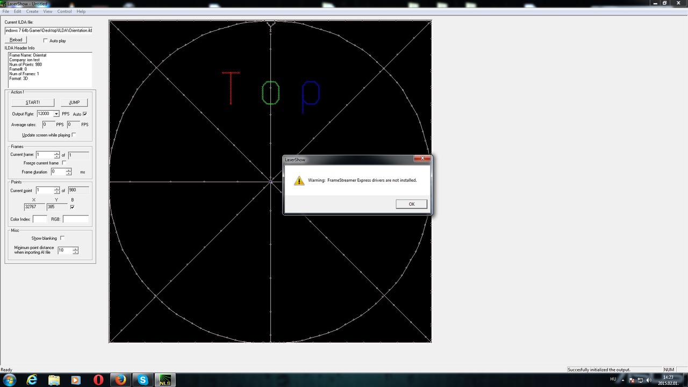
Task: Open the Help menu
Action: 81,11
